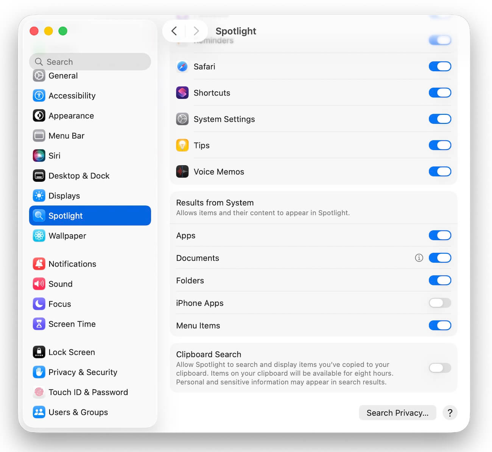Click the Siri icon
This screenshot has height=452, width=492.
[x=39, y=156]
